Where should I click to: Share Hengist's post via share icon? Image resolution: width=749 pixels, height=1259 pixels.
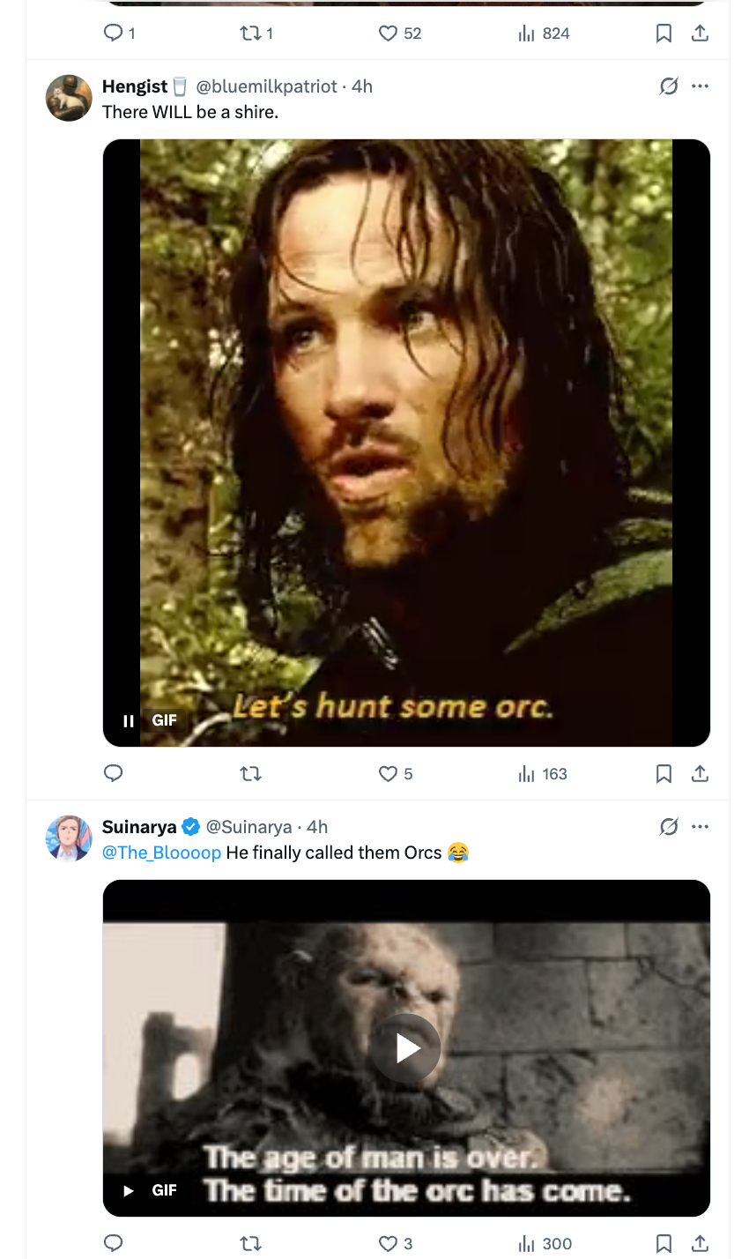700,773
